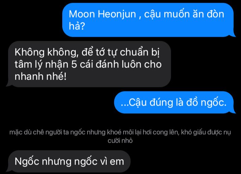Click the line nhanh nhé! in gray bubble
The height and width of the screenshot is (174, 241).
pos(41,76)
